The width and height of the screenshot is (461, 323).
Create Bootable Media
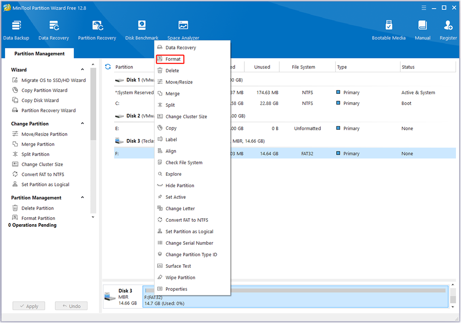click(x=389, y=30)
